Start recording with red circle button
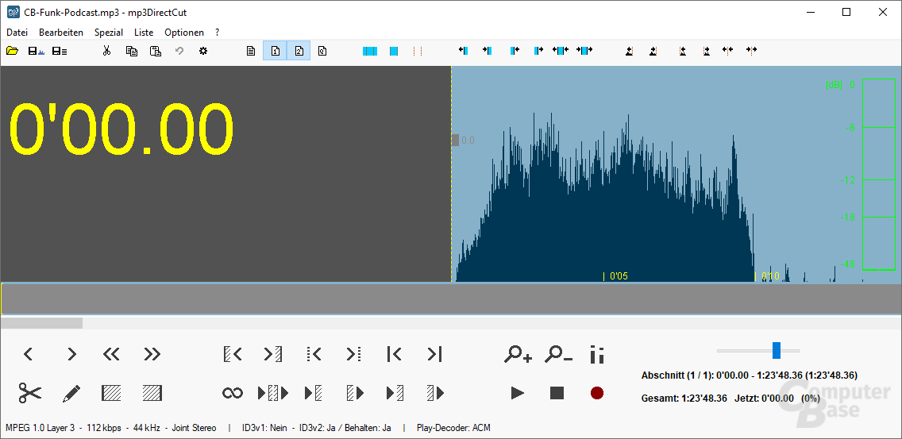Screen dimensions: 902x439 [x=597, y=393]
